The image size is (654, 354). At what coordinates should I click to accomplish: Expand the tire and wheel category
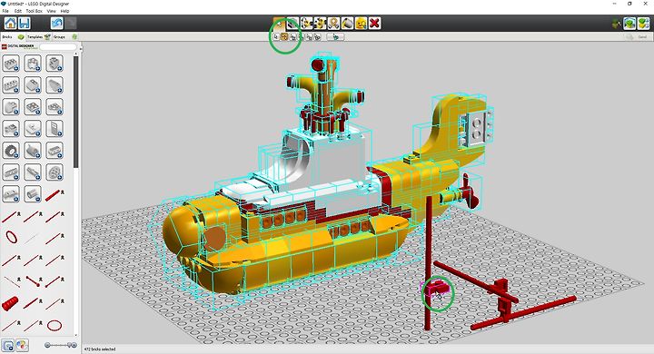point(11,150)
